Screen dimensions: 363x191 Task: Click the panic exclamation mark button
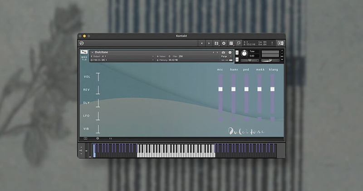point(272,43)
